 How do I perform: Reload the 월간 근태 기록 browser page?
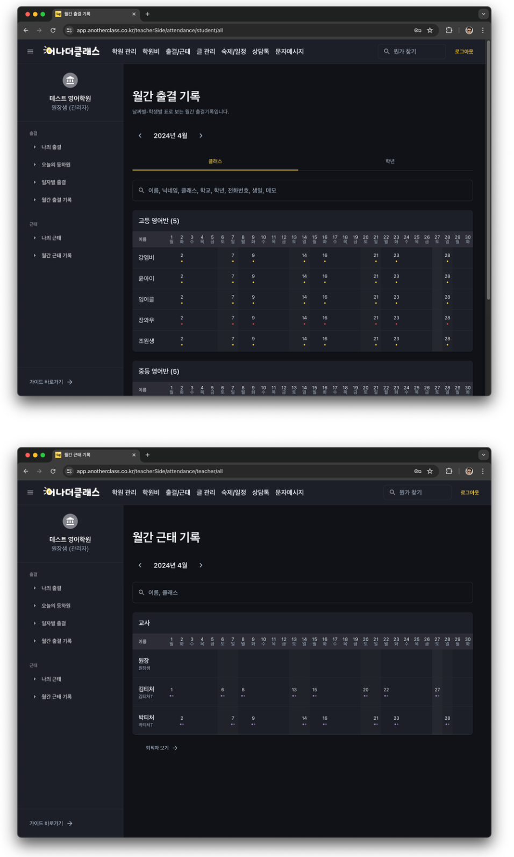(x=53, y=472)
